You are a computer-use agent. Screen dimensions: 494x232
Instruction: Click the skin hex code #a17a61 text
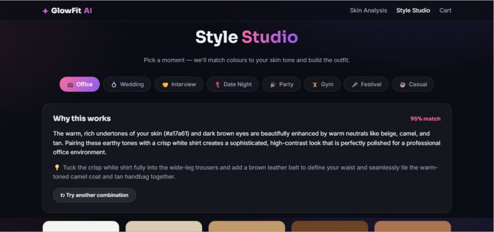(177, 133)
